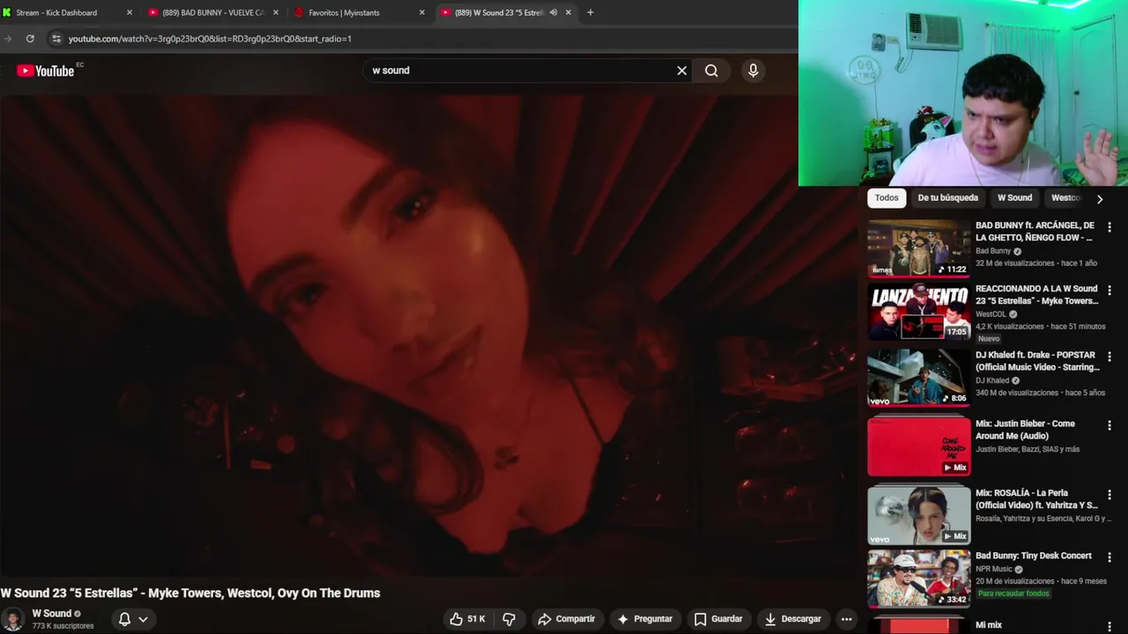Click the Preguntar button
This screenshot has height=634, width=1128.
[x=643, y=619]
